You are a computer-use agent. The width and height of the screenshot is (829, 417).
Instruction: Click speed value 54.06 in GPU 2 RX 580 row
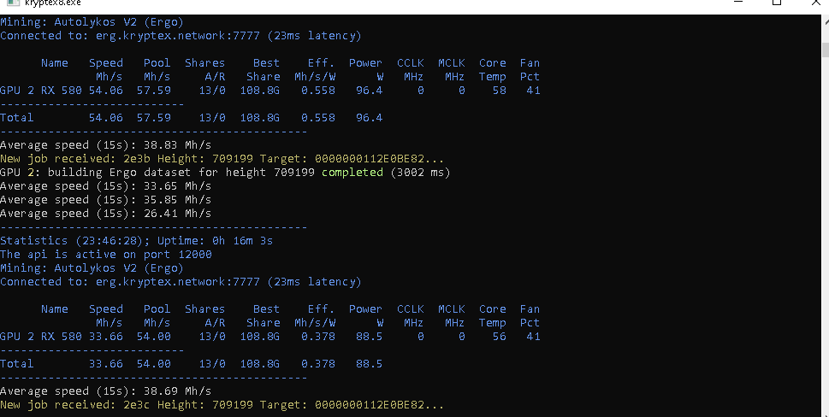[106, 91]
